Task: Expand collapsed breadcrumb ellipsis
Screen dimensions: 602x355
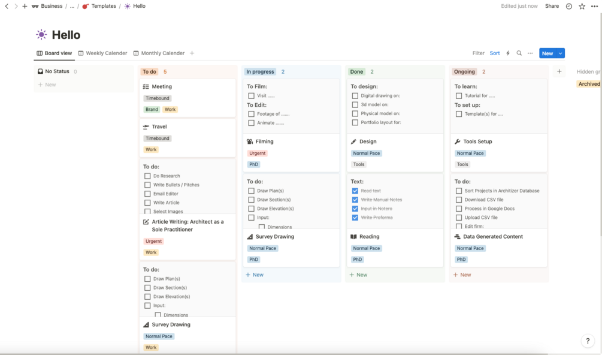Action: tap(72, 6)
